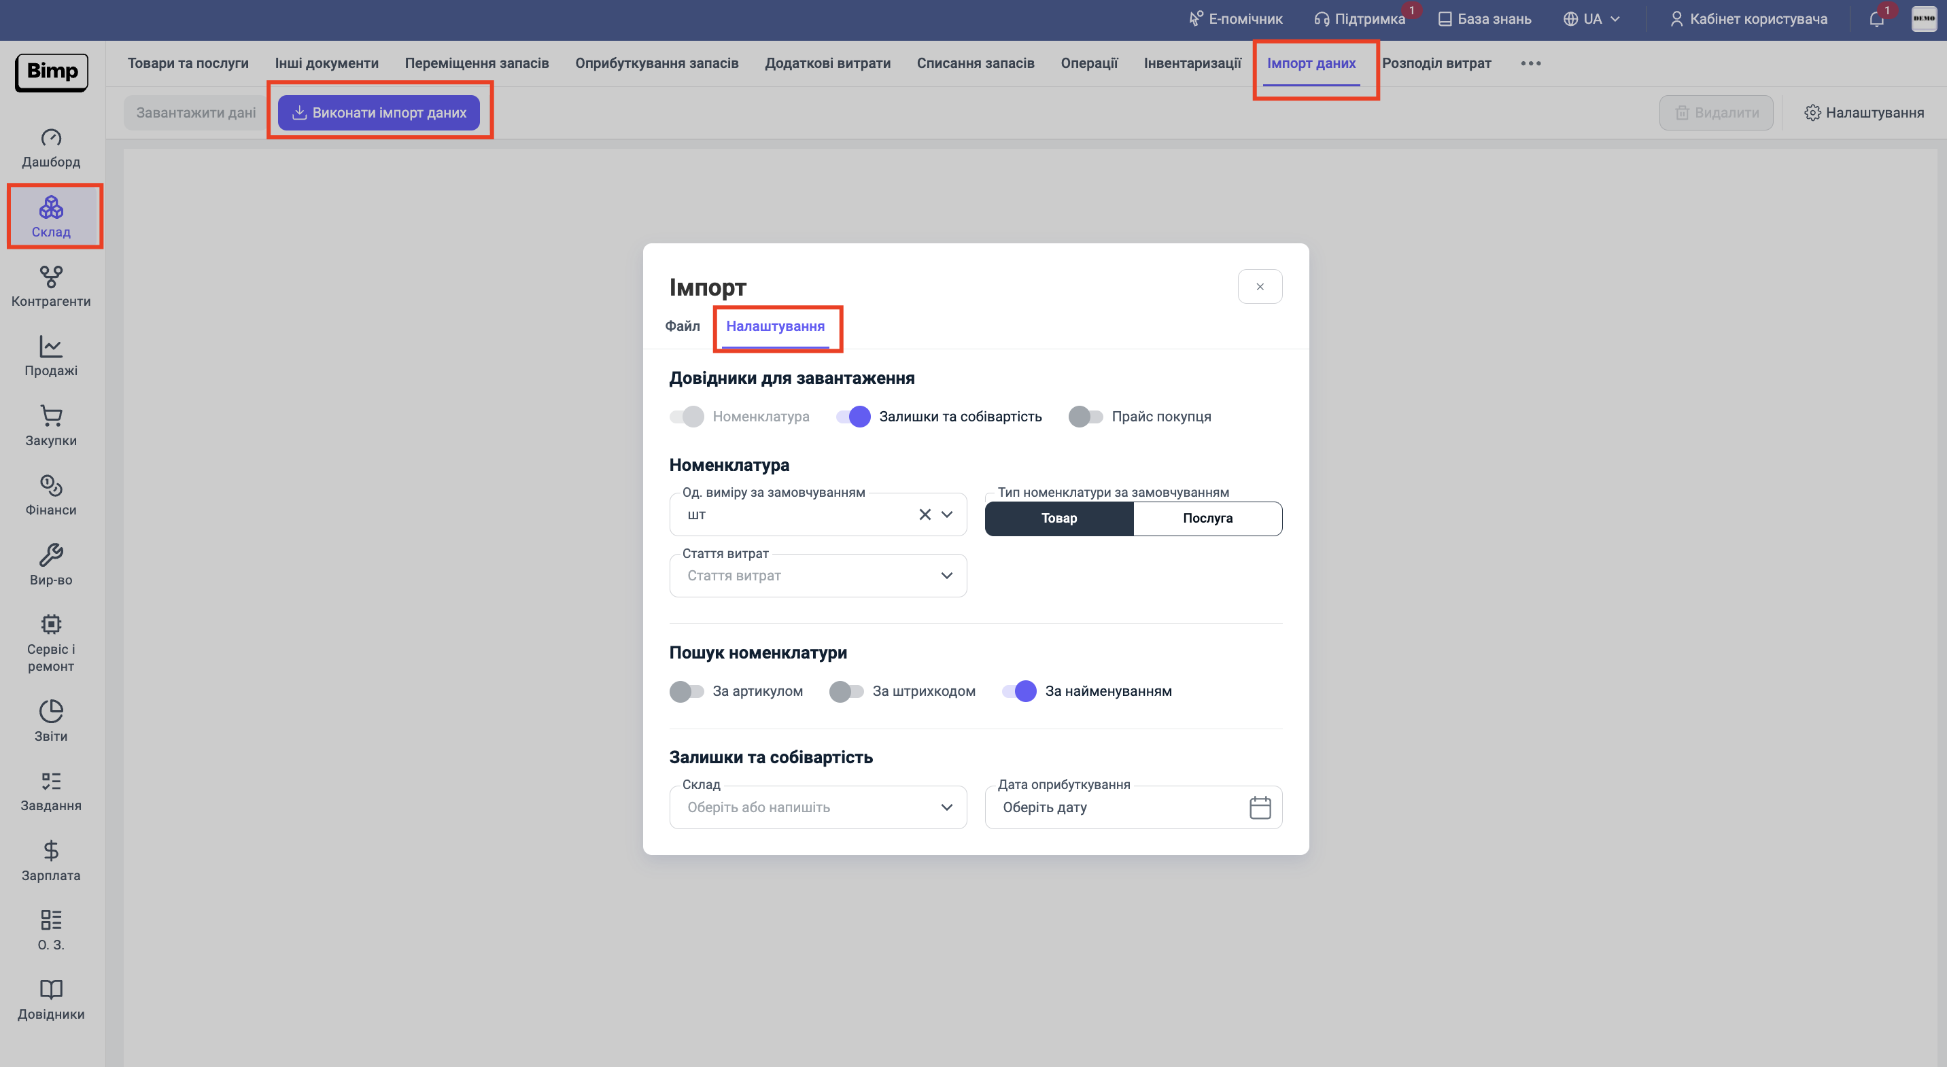This screenshot has width=1947, height=1067.
Task: Switch to Файл tab in Імпорт dialog
Action: [x=682, y=326]
